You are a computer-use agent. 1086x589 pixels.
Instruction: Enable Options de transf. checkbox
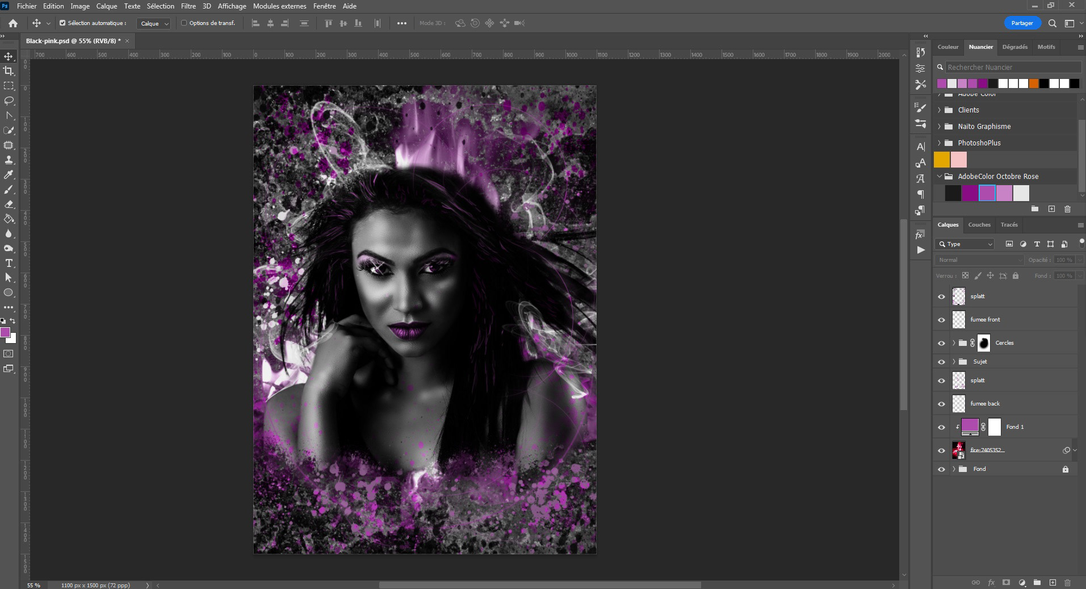click(184, 23)
